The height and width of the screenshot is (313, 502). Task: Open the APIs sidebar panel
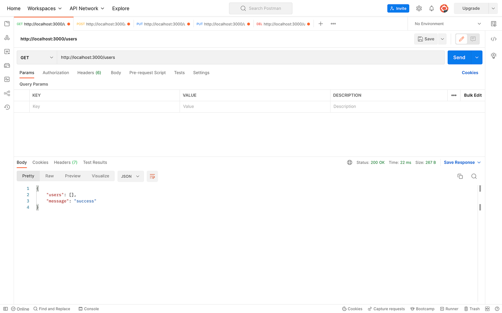[x=7, y=38]
